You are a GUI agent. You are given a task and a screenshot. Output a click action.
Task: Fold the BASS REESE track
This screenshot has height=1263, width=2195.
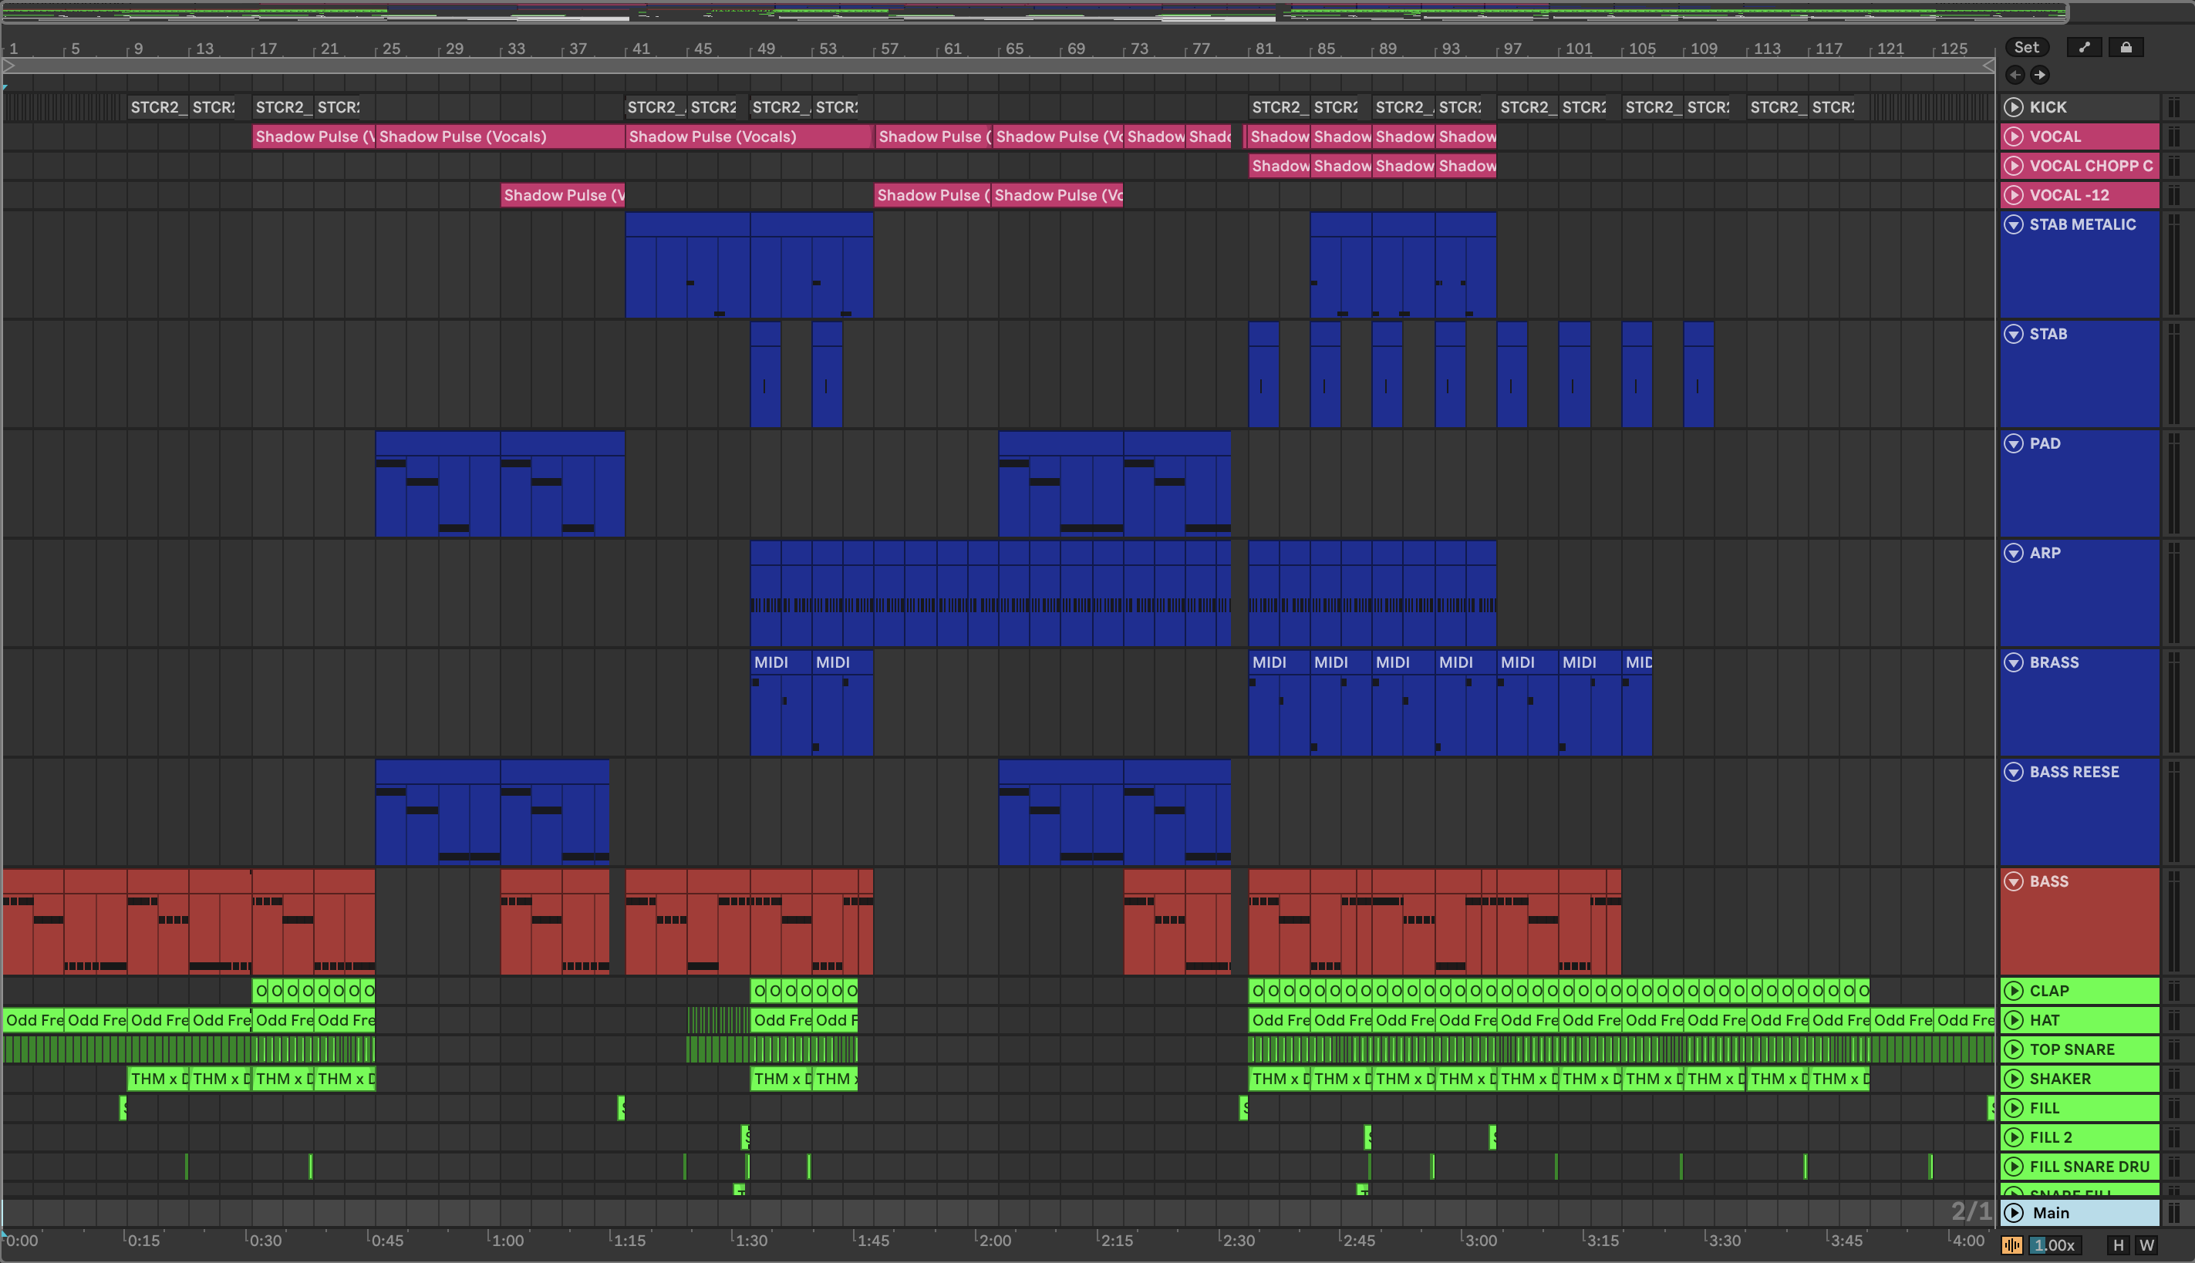[2014, 772]
